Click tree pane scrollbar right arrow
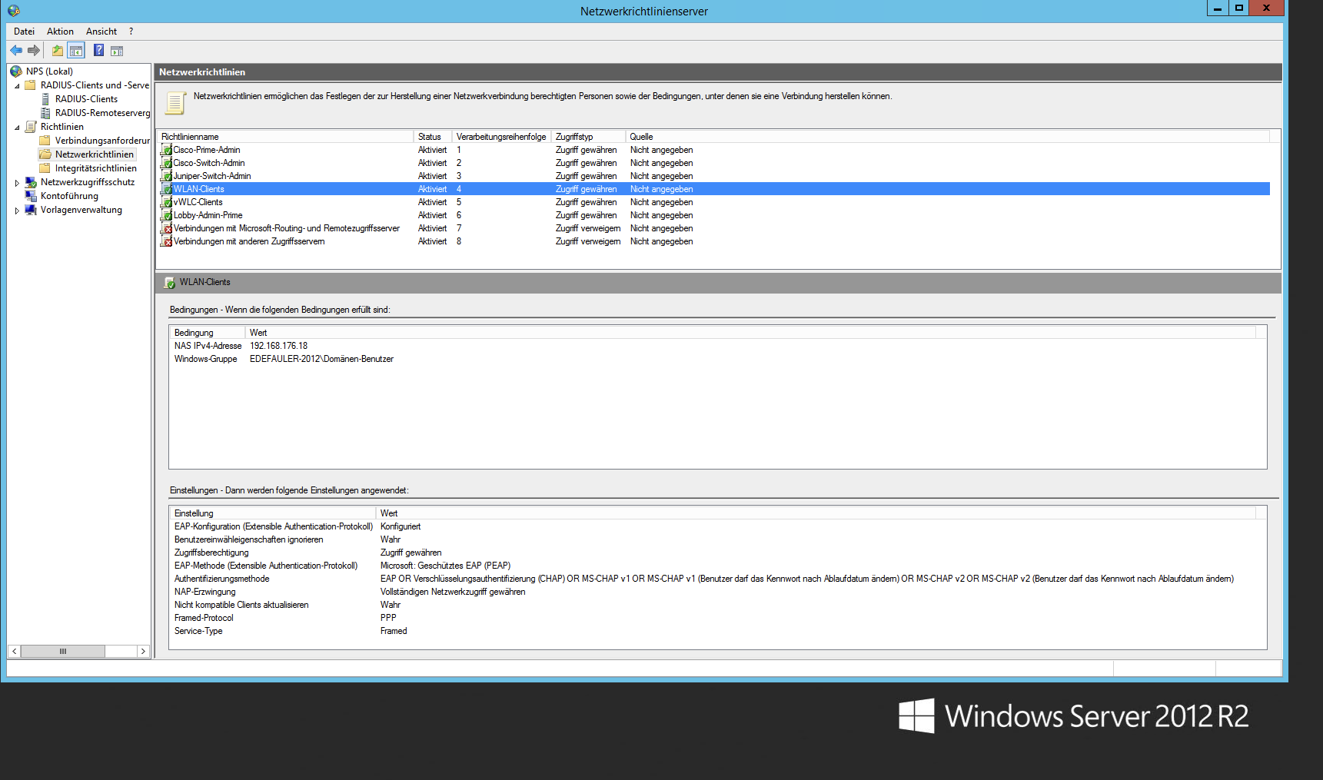This screenshot has width=1323, height=780. point(143,651)
